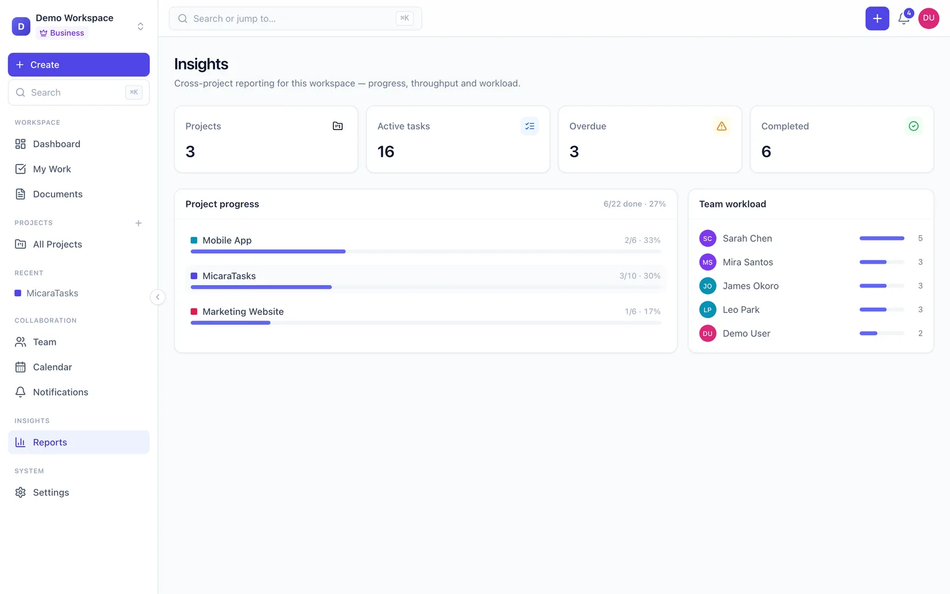Click the red Marketing Website color square
This screenshot has width=950, height=594.
point(194,312)
